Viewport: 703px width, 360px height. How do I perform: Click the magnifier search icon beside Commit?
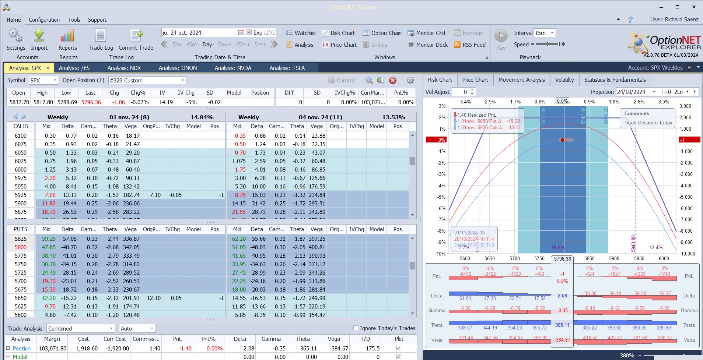point(369,80)
